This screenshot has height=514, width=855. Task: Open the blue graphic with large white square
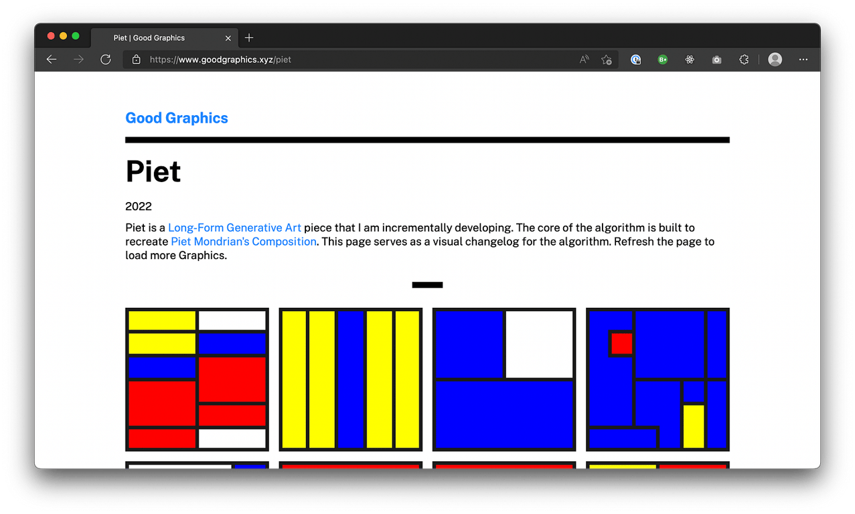click(504, 379)
